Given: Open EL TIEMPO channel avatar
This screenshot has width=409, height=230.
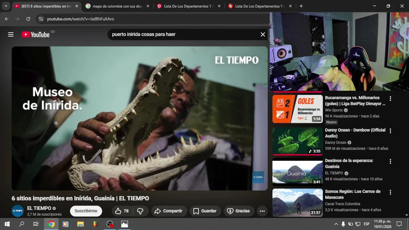Looking at the screenshot, I should coord(18,211).
